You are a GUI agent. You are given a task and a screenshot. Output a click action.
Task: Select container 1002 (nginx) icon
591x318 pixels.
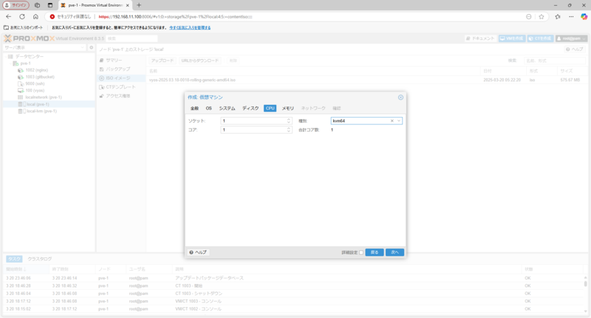[21, 70]
